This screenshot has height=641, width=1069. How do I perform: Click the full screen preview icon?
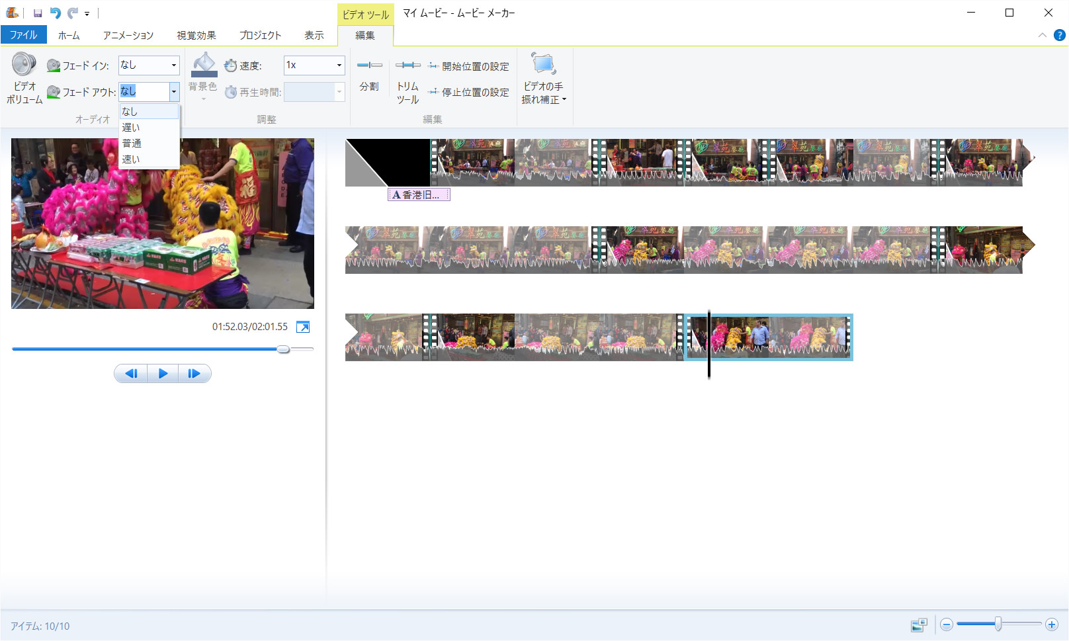pos(303,327)
